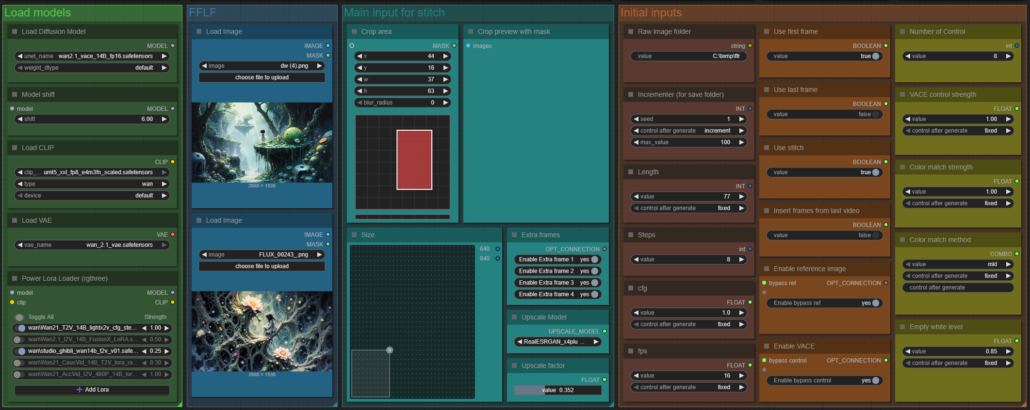Screen dimensions: 1030x410
Task: Open the Load CLIP device dropdown
Action: [92, 196]
